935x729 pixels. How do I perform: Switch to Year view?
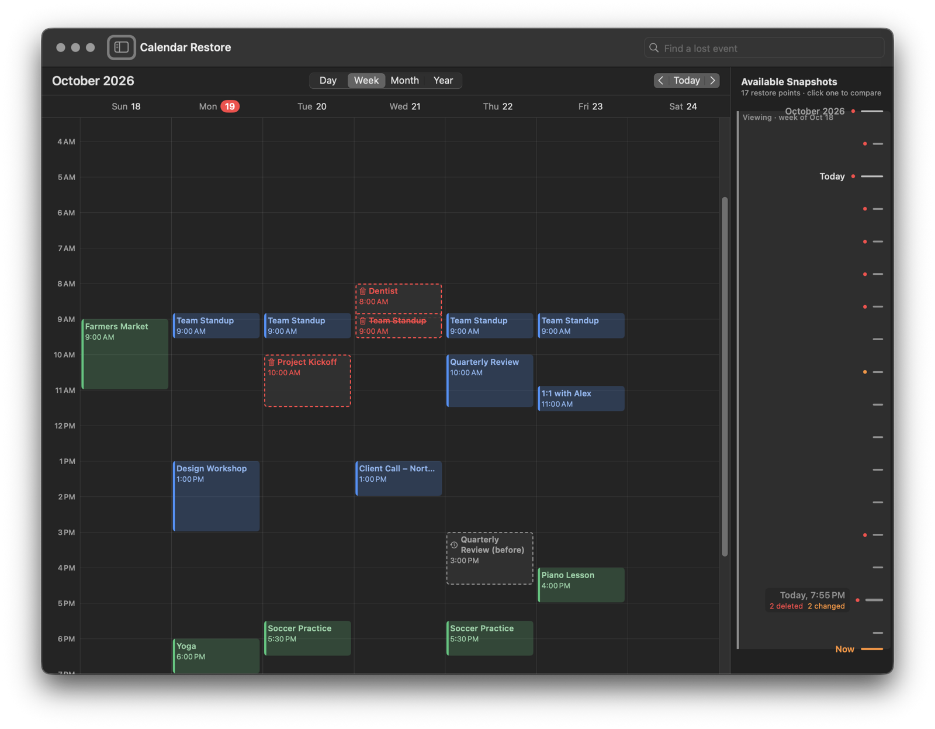(x=443, y=81)
